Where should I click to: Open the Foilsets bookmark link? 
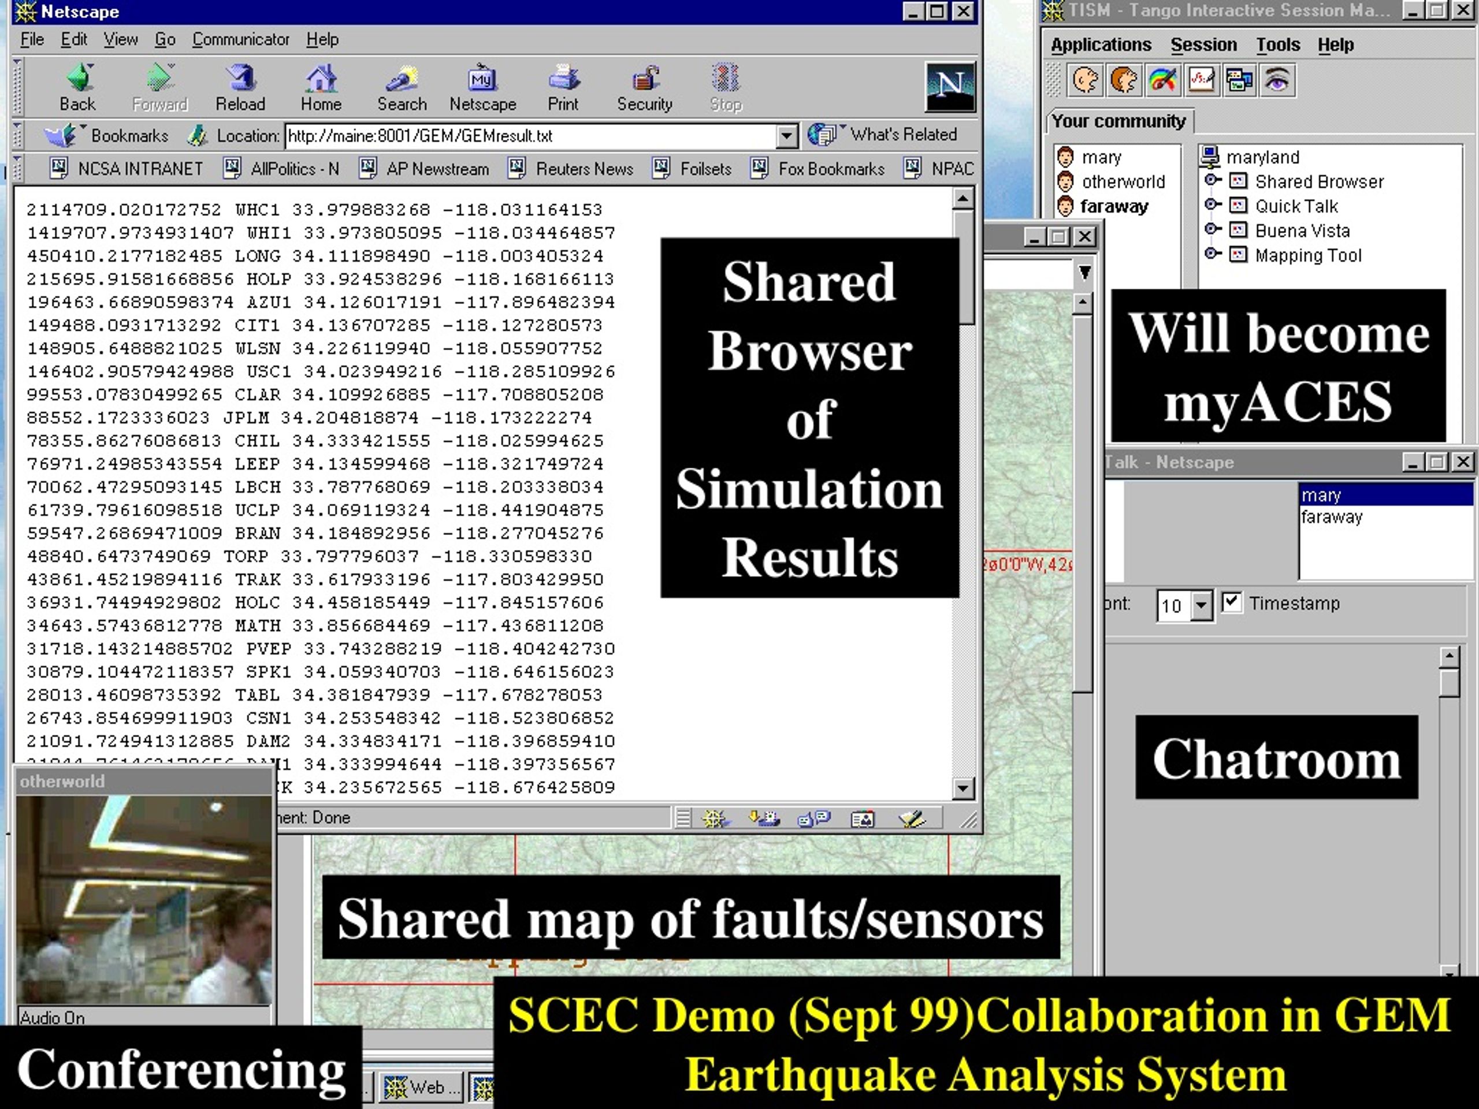click(692, 169)
